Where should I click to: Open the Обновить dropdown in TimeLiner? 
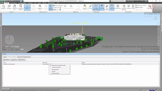(22, 60)
